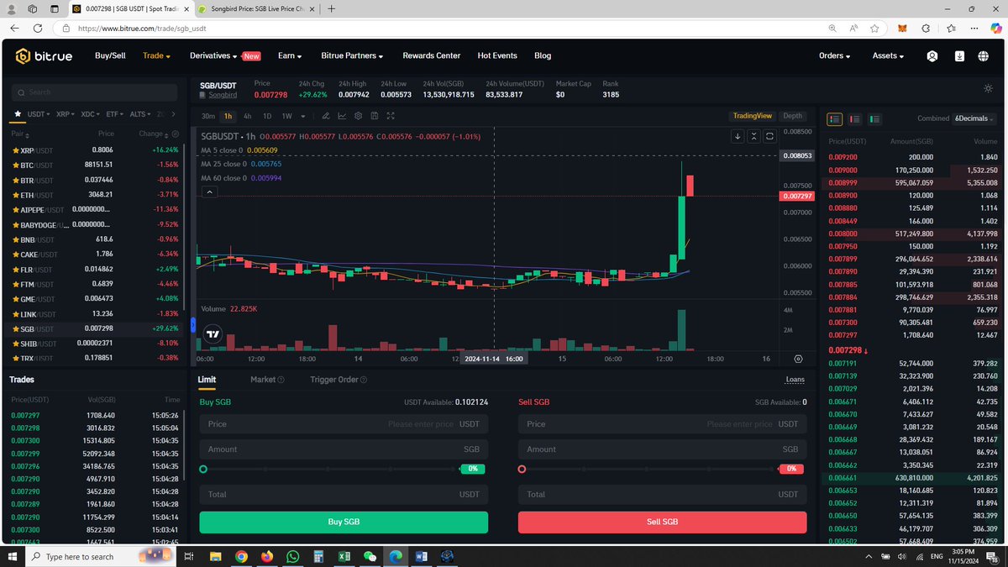
Task: Show buy orders only in order book
Action: point(874,119)
